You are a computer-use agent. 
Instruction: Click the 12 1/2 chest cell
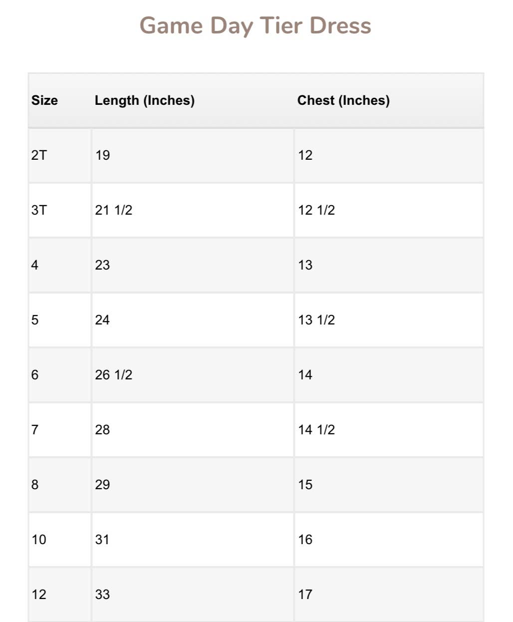point(316,210)
